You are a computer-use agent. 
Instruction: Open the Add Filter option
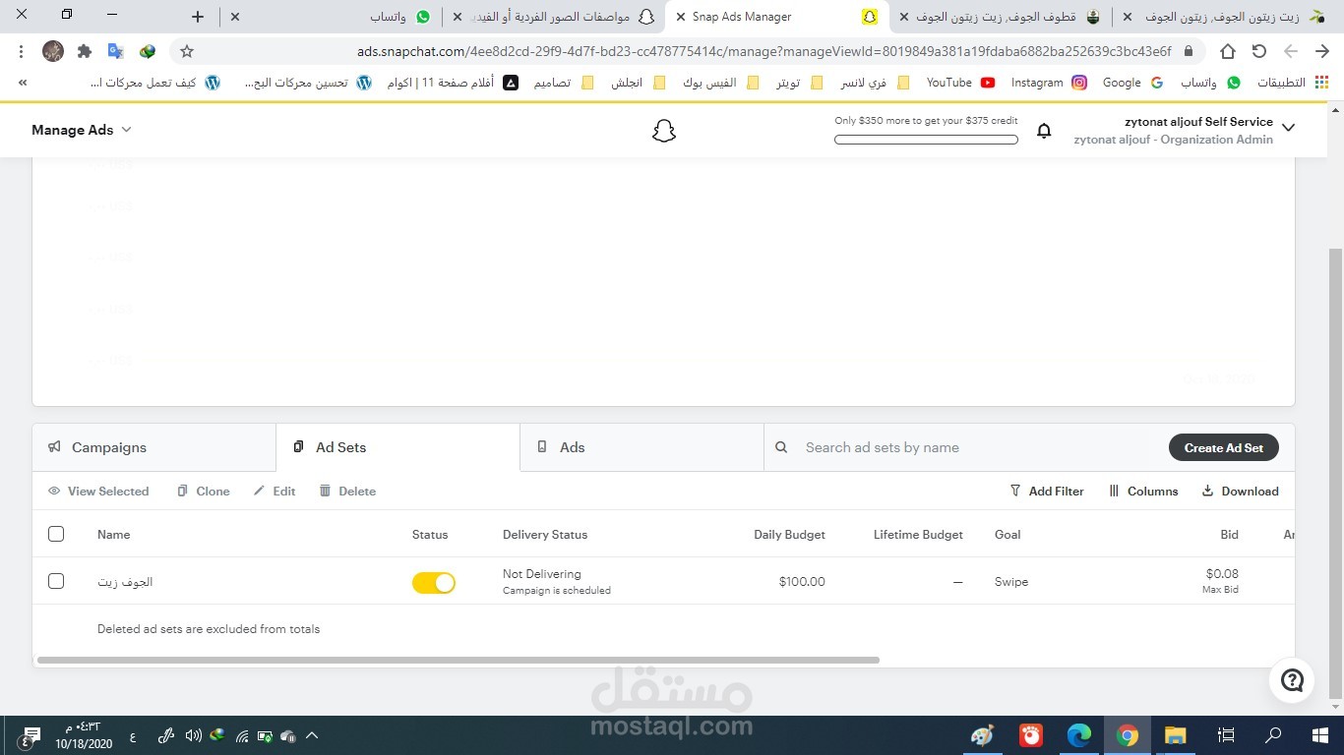1047,492
